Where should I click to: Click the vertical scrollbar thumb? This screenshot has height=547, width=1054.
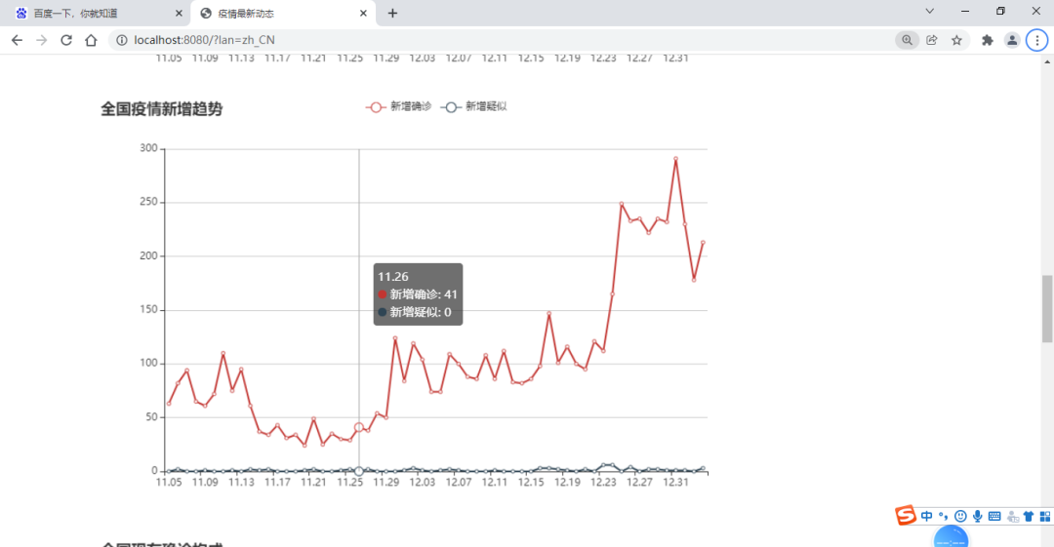tap(1047, 308)
